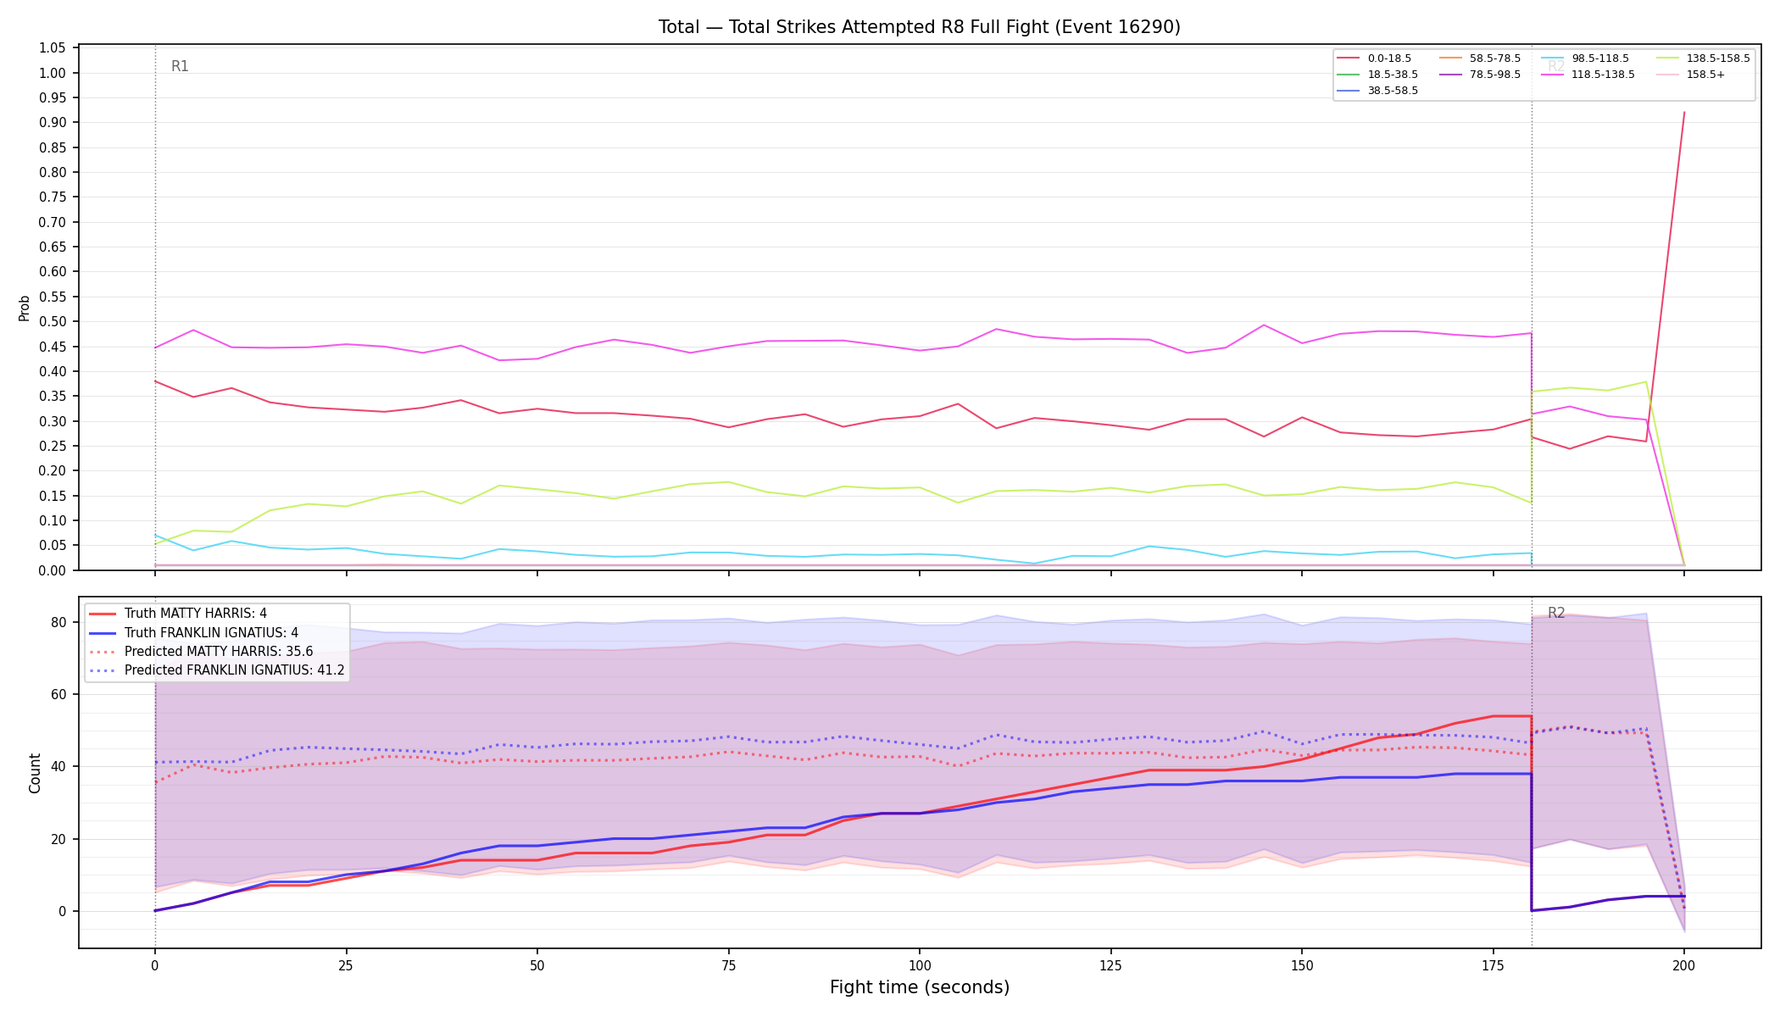1780x1017 pixels.
Task: Click the Truth FRANKLIN IGNATIUS: 4 legend entry
Action: pyautogui.click(x=193, y=632)
